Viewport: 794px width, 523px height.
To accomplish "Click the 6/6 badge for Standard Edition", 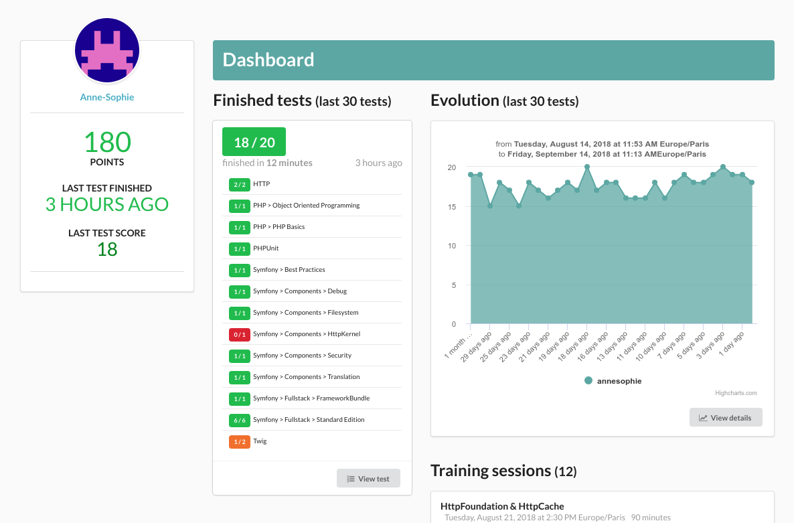I will click(x=239, y=420).
